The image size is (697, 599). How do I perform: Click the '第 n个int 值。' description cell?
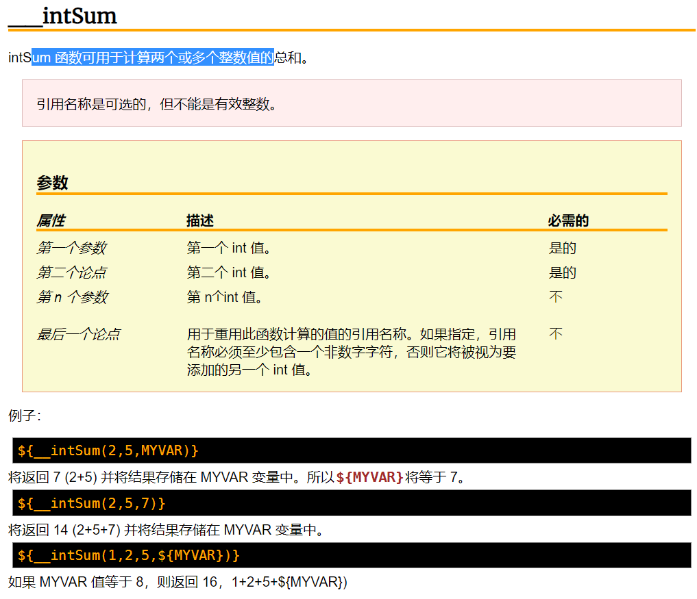pos(224,297)
